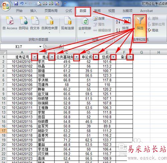Screen dimensions: 167x163
Task: Select cell with name 范建伟
Action: [46, 85]
